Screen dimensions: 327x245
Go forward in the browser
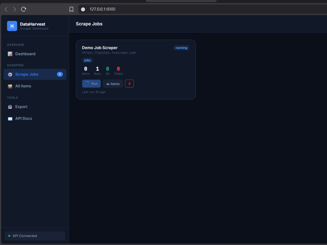pyautogui.click(x=15, y=9)
